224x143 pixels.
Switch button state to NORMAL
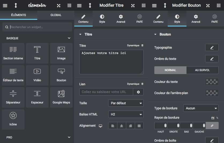[x=170, y=70]
